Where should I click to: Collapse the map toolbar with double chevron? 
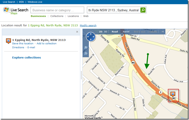click(x=163, y=32)
